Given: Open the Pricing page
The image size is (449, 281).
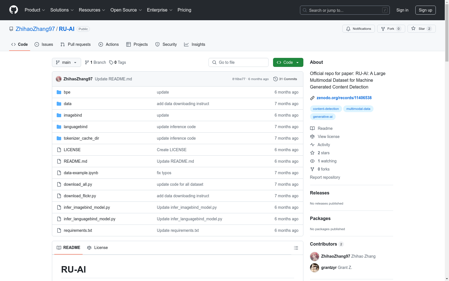Looking at the screenshot, I should 184,10.
